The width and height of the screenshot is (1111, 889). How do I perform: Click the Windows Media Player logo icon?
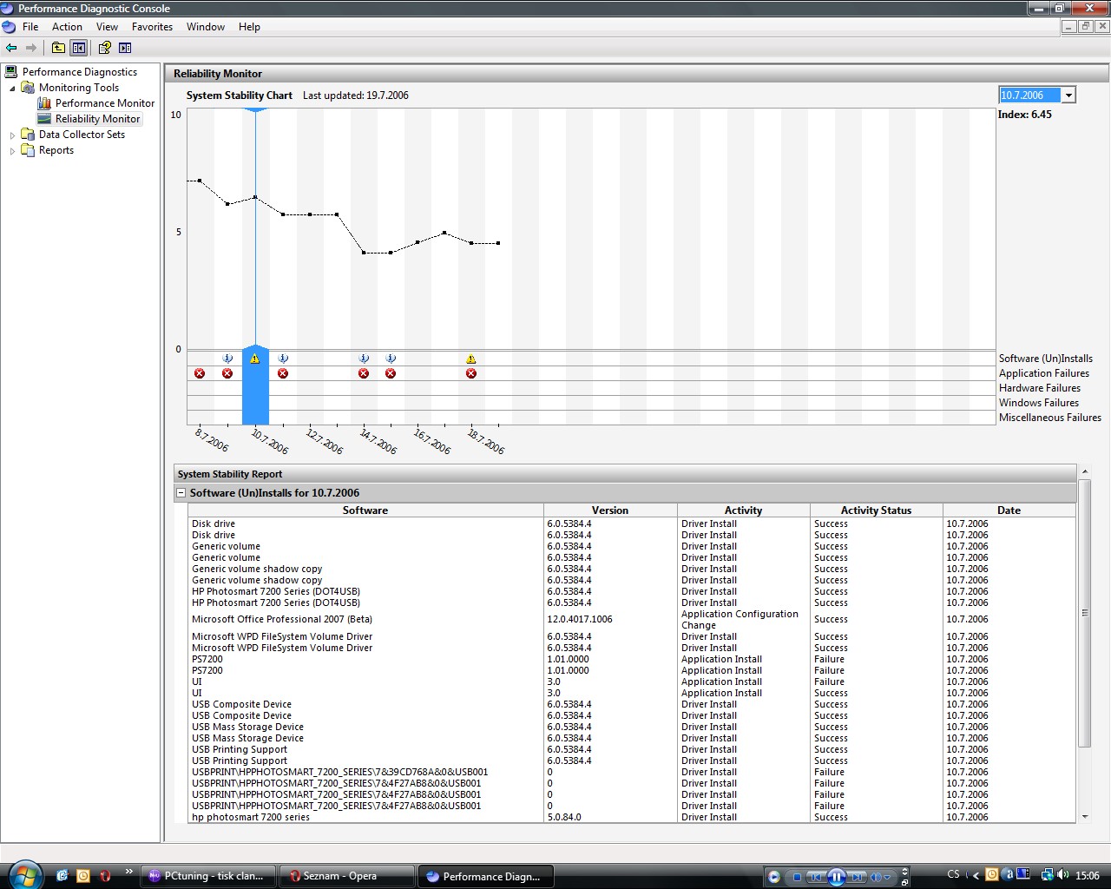click(x=774, y=877)
